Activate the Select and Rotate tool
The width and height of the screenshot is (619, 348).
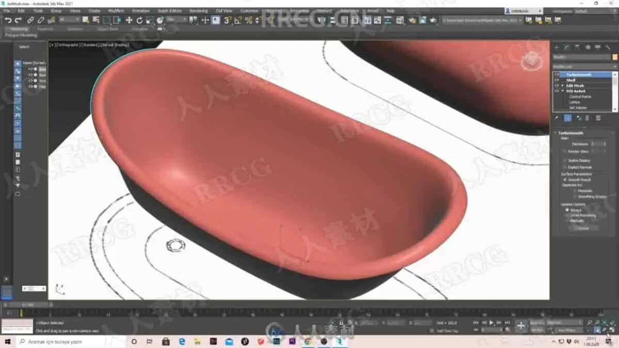139,20
